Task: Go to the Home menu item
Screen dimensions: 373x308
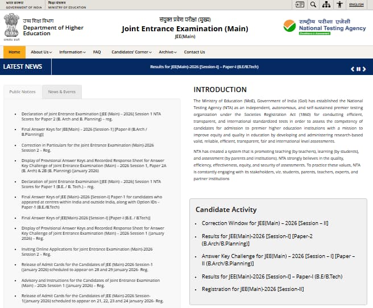Action: [14, 52]
